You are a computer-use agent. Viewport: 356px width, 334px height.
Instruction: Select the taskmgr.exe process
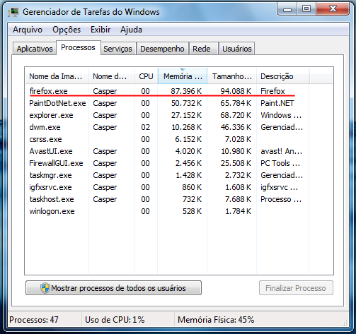[179, 175]
